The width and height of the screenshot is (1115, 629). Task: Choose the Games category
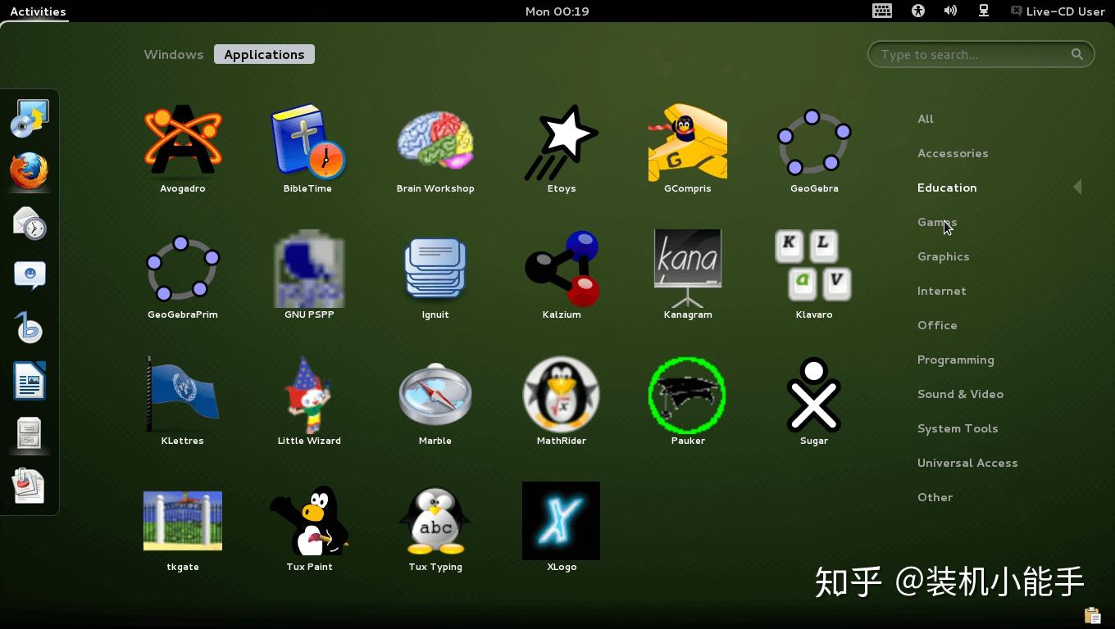click(937, 222)
